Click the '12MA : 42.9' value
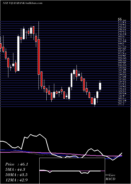The image size is (131, 184). (17, 180)
